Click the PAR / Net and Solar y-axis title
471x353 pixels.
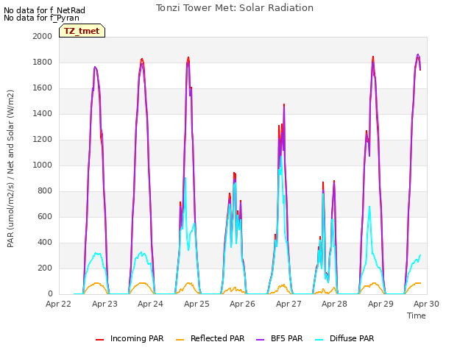point(10,168)
